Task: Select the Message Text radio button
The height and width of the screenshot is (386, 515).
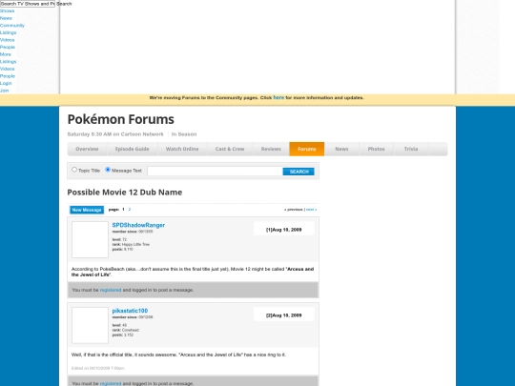Action: (x=108, y=170)
